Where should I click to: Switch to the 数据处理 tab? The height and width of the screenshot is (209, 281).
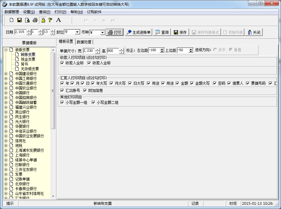click(84, 42)
